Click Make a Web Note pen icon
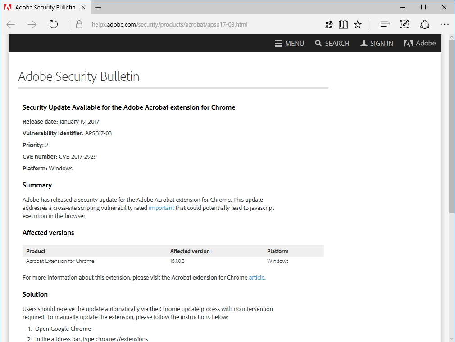The image size is (455, 342). [x=405, y=25]
